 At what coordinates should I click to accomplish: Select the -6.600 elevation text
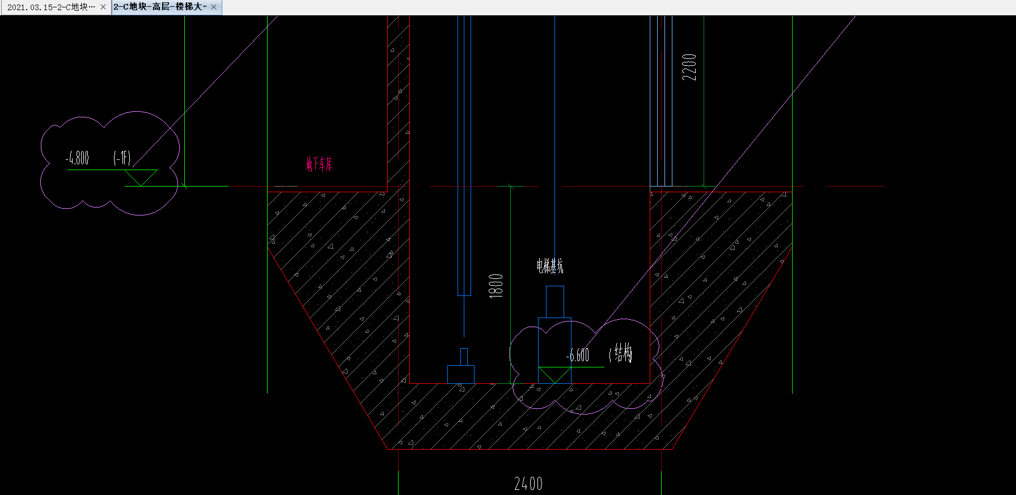(x=578, y=356)
